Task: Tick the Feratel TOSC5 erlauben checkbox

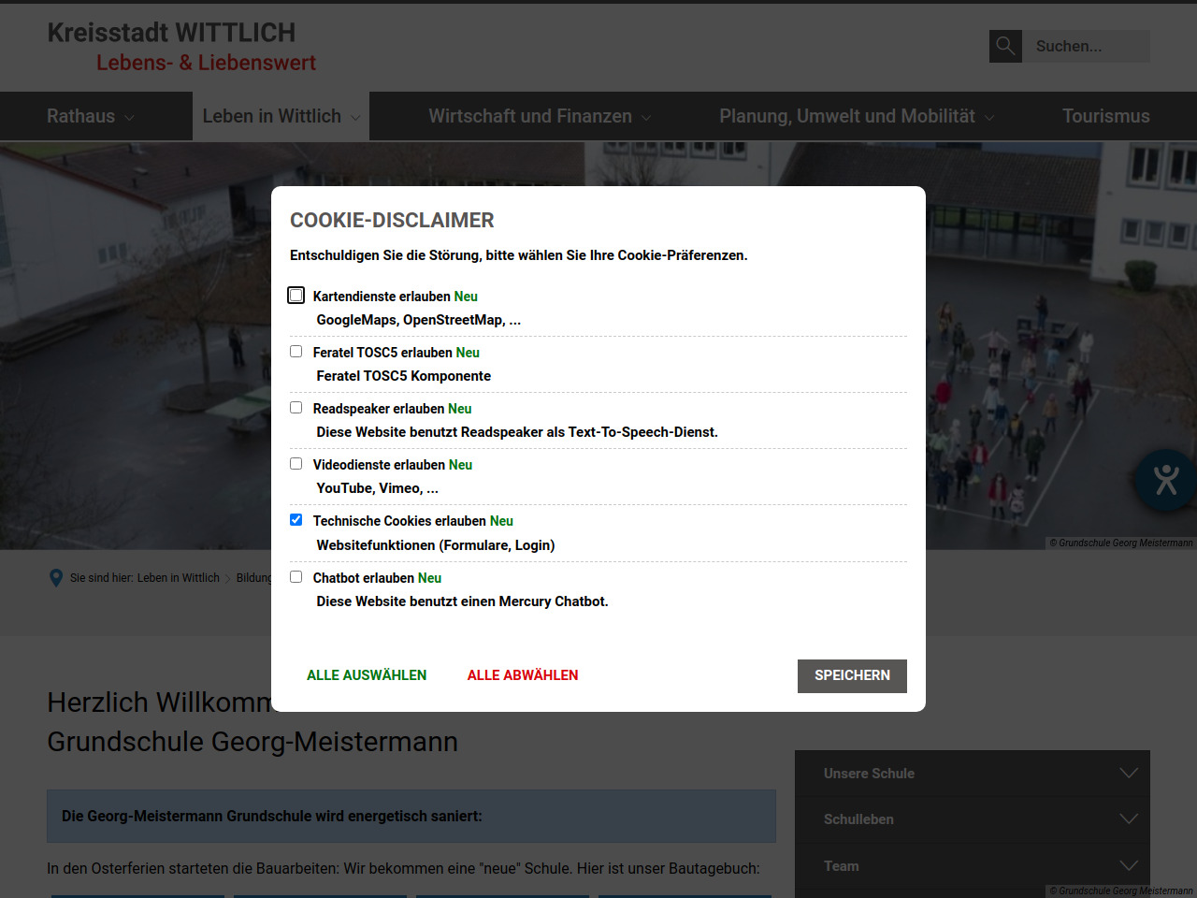Action: click(296, 352)
